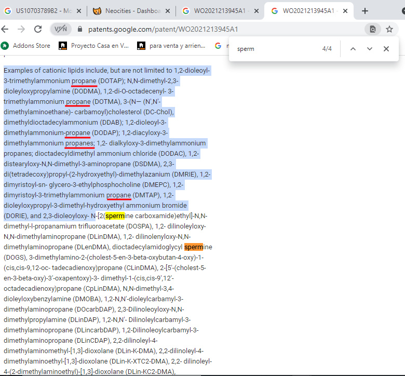405x376 pixels.
Task: Open the Addons Store bookmark
Action: [26, 46]
